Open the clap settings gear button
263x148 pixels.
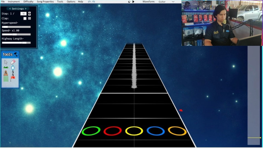coord(29,18)
